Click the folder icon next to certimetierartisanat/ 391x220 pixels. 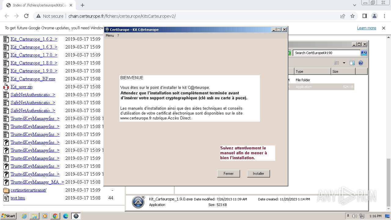[x=6, y=190]
